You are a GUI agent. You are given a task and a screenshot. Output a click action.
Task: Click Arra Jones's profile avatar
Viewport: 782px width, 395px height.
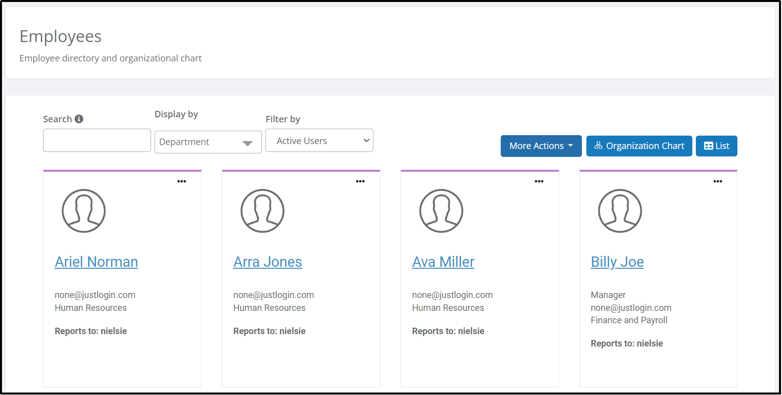262,211
